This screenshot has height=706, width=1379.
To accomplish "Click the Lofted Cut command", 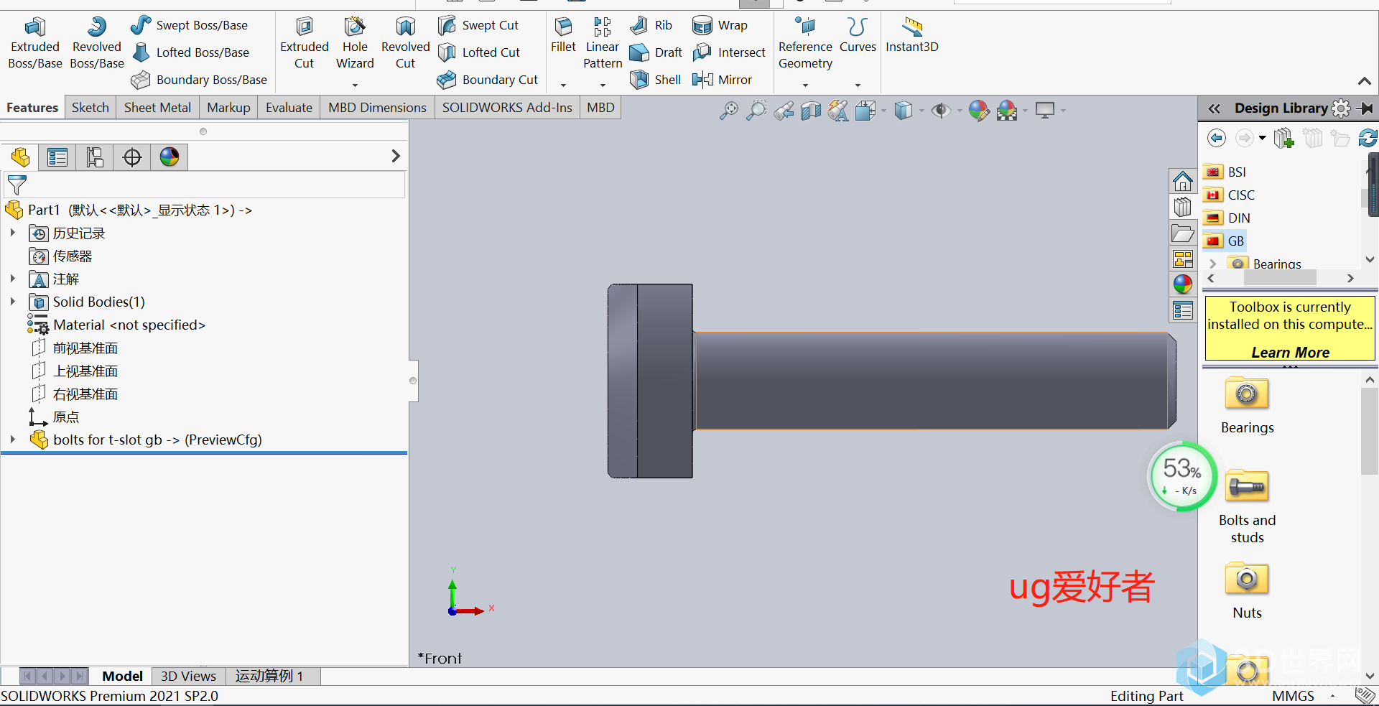I will (479, 52).
